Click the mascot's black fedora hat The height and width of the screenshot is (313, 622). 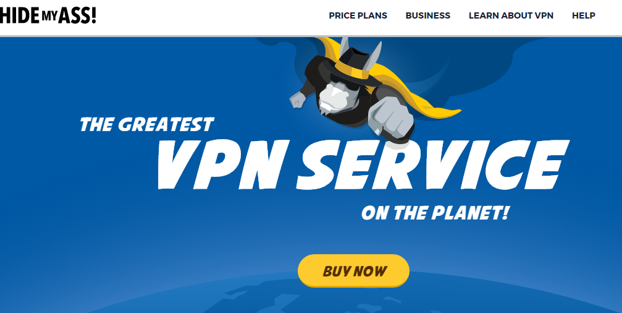click(346, 65)
